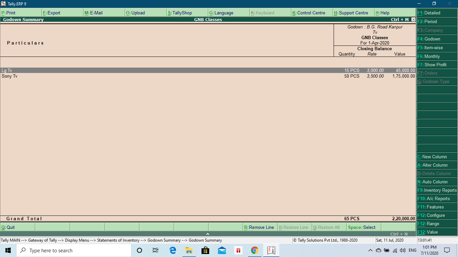Open the E-Mail option

point(104,13)
